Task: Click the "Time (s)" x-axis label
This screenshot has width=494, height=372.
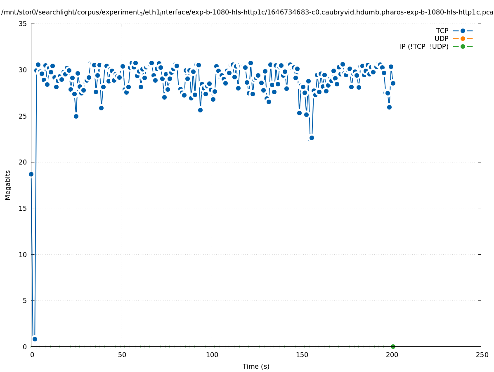Action: point(256,366)
